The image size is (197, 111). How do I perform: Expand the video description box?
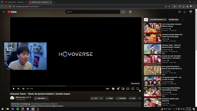pyautogui.click(x=76, y=105)
